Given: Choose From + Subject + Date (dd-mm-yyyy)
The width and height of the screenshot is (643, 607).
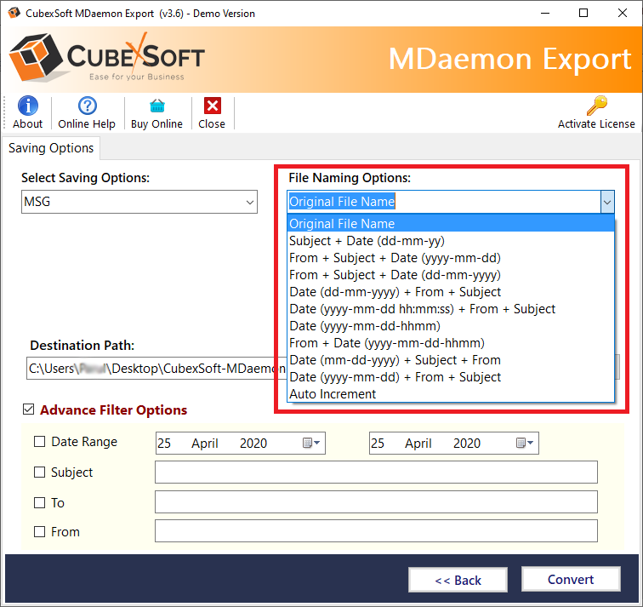Looking at the screenshot, I should 451,275.
